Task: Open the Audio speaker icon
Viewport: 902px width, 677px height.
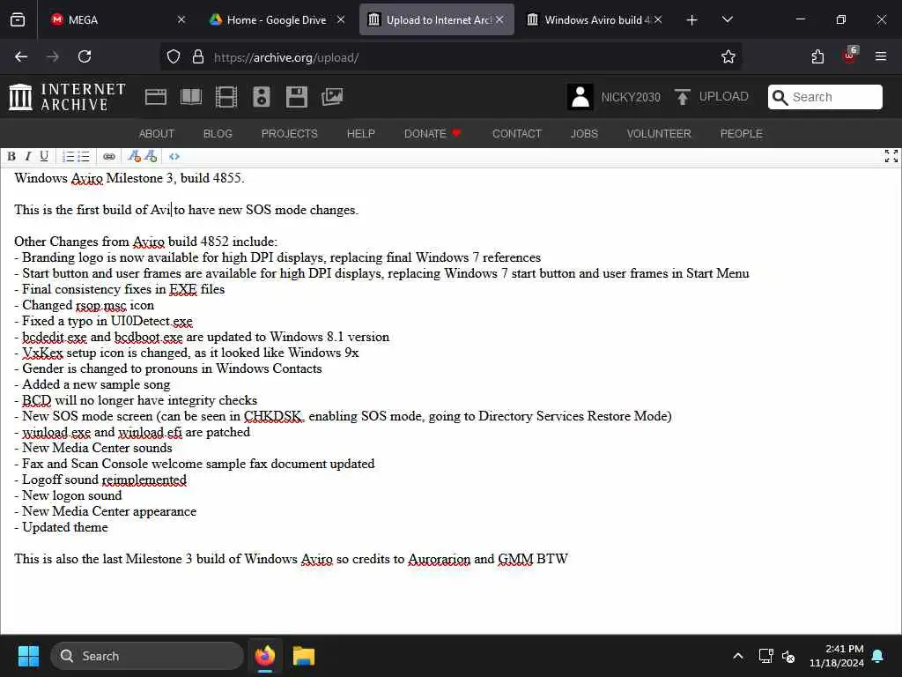Action: point(261,97)
